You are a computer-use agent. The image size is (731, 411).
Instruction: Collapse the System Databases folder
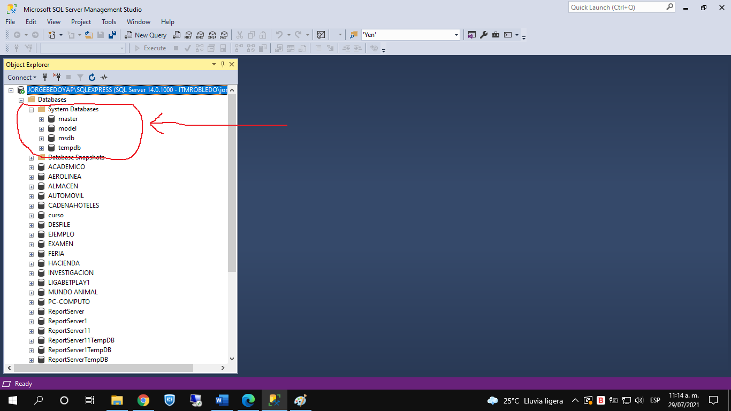[31, 110]
